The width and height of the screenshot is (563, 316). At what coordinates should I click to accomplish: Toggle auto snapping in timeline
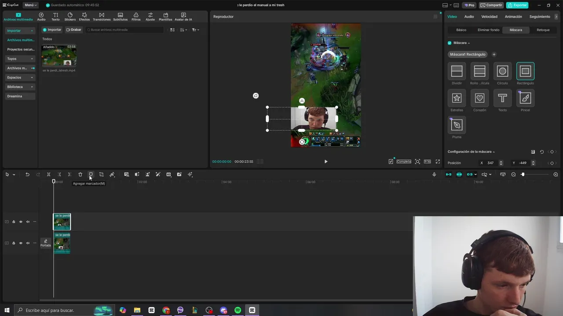pos(459,174)
